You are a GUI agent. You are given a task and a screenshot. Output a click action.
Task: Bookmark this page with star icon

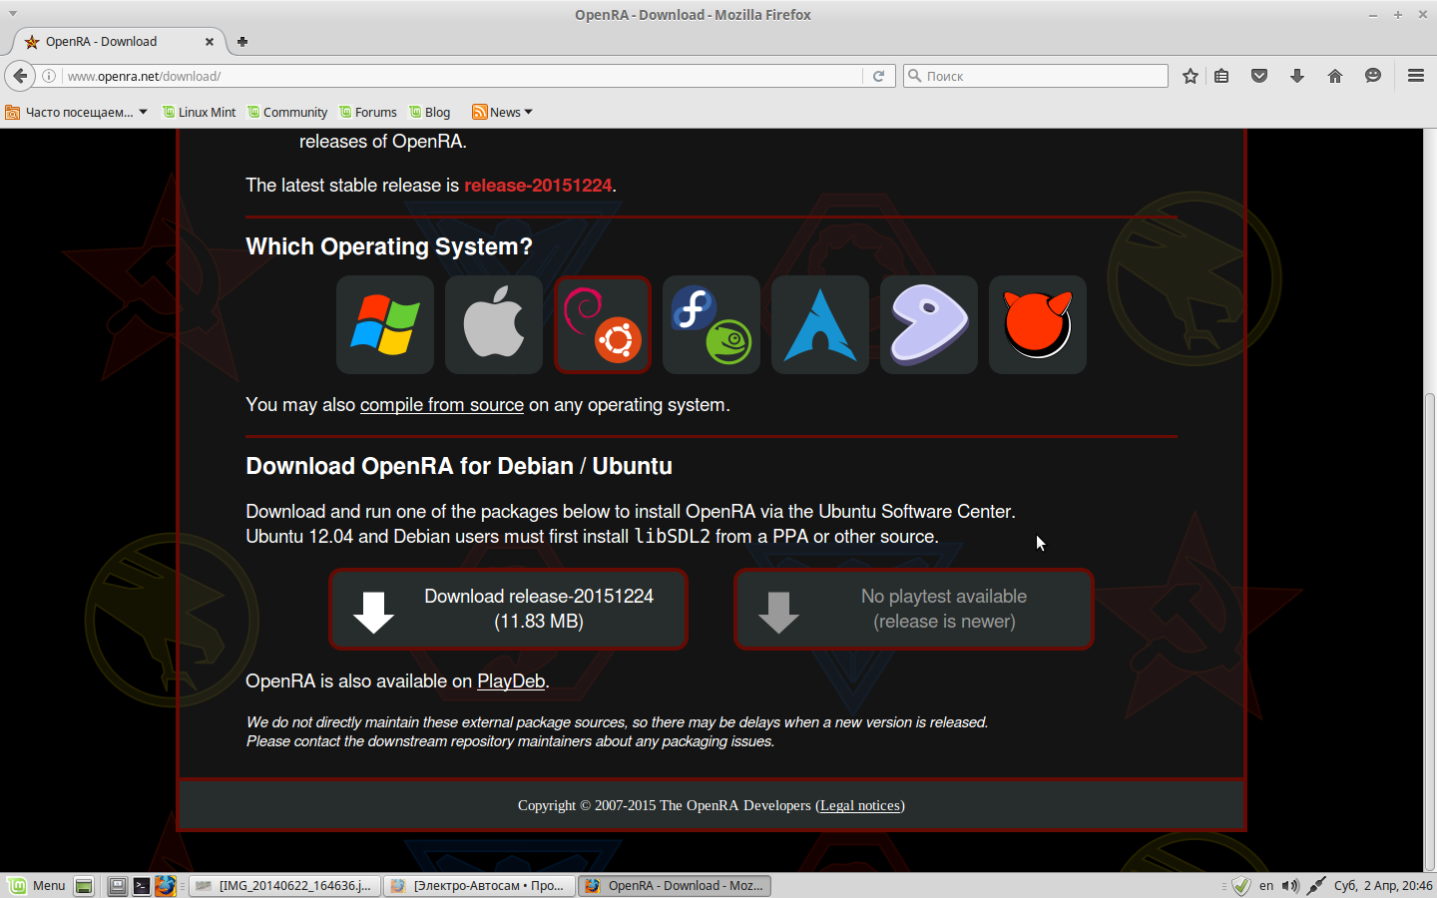tap(1190, 76)
